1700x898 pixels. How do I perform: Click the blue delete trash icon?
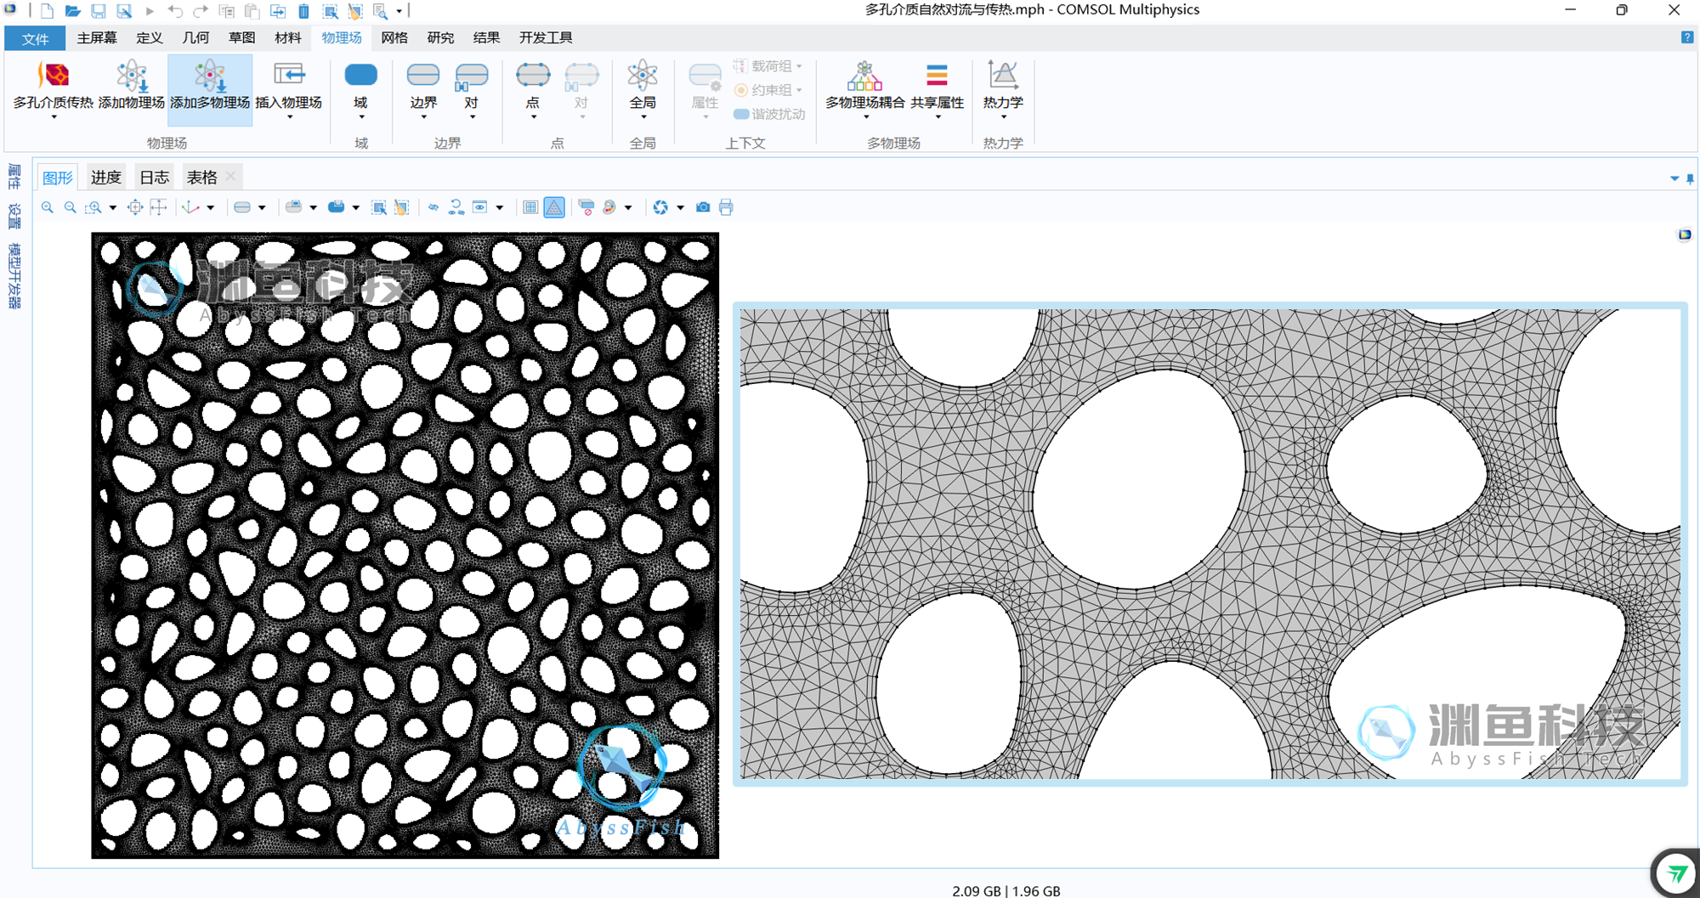pos(303,11)
